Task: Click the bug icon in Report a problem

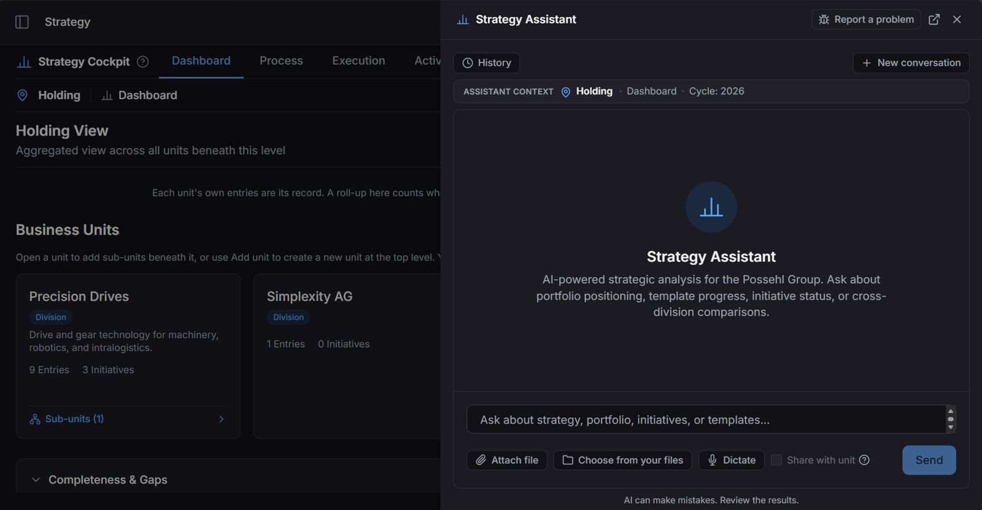Action: click(824, 20)
